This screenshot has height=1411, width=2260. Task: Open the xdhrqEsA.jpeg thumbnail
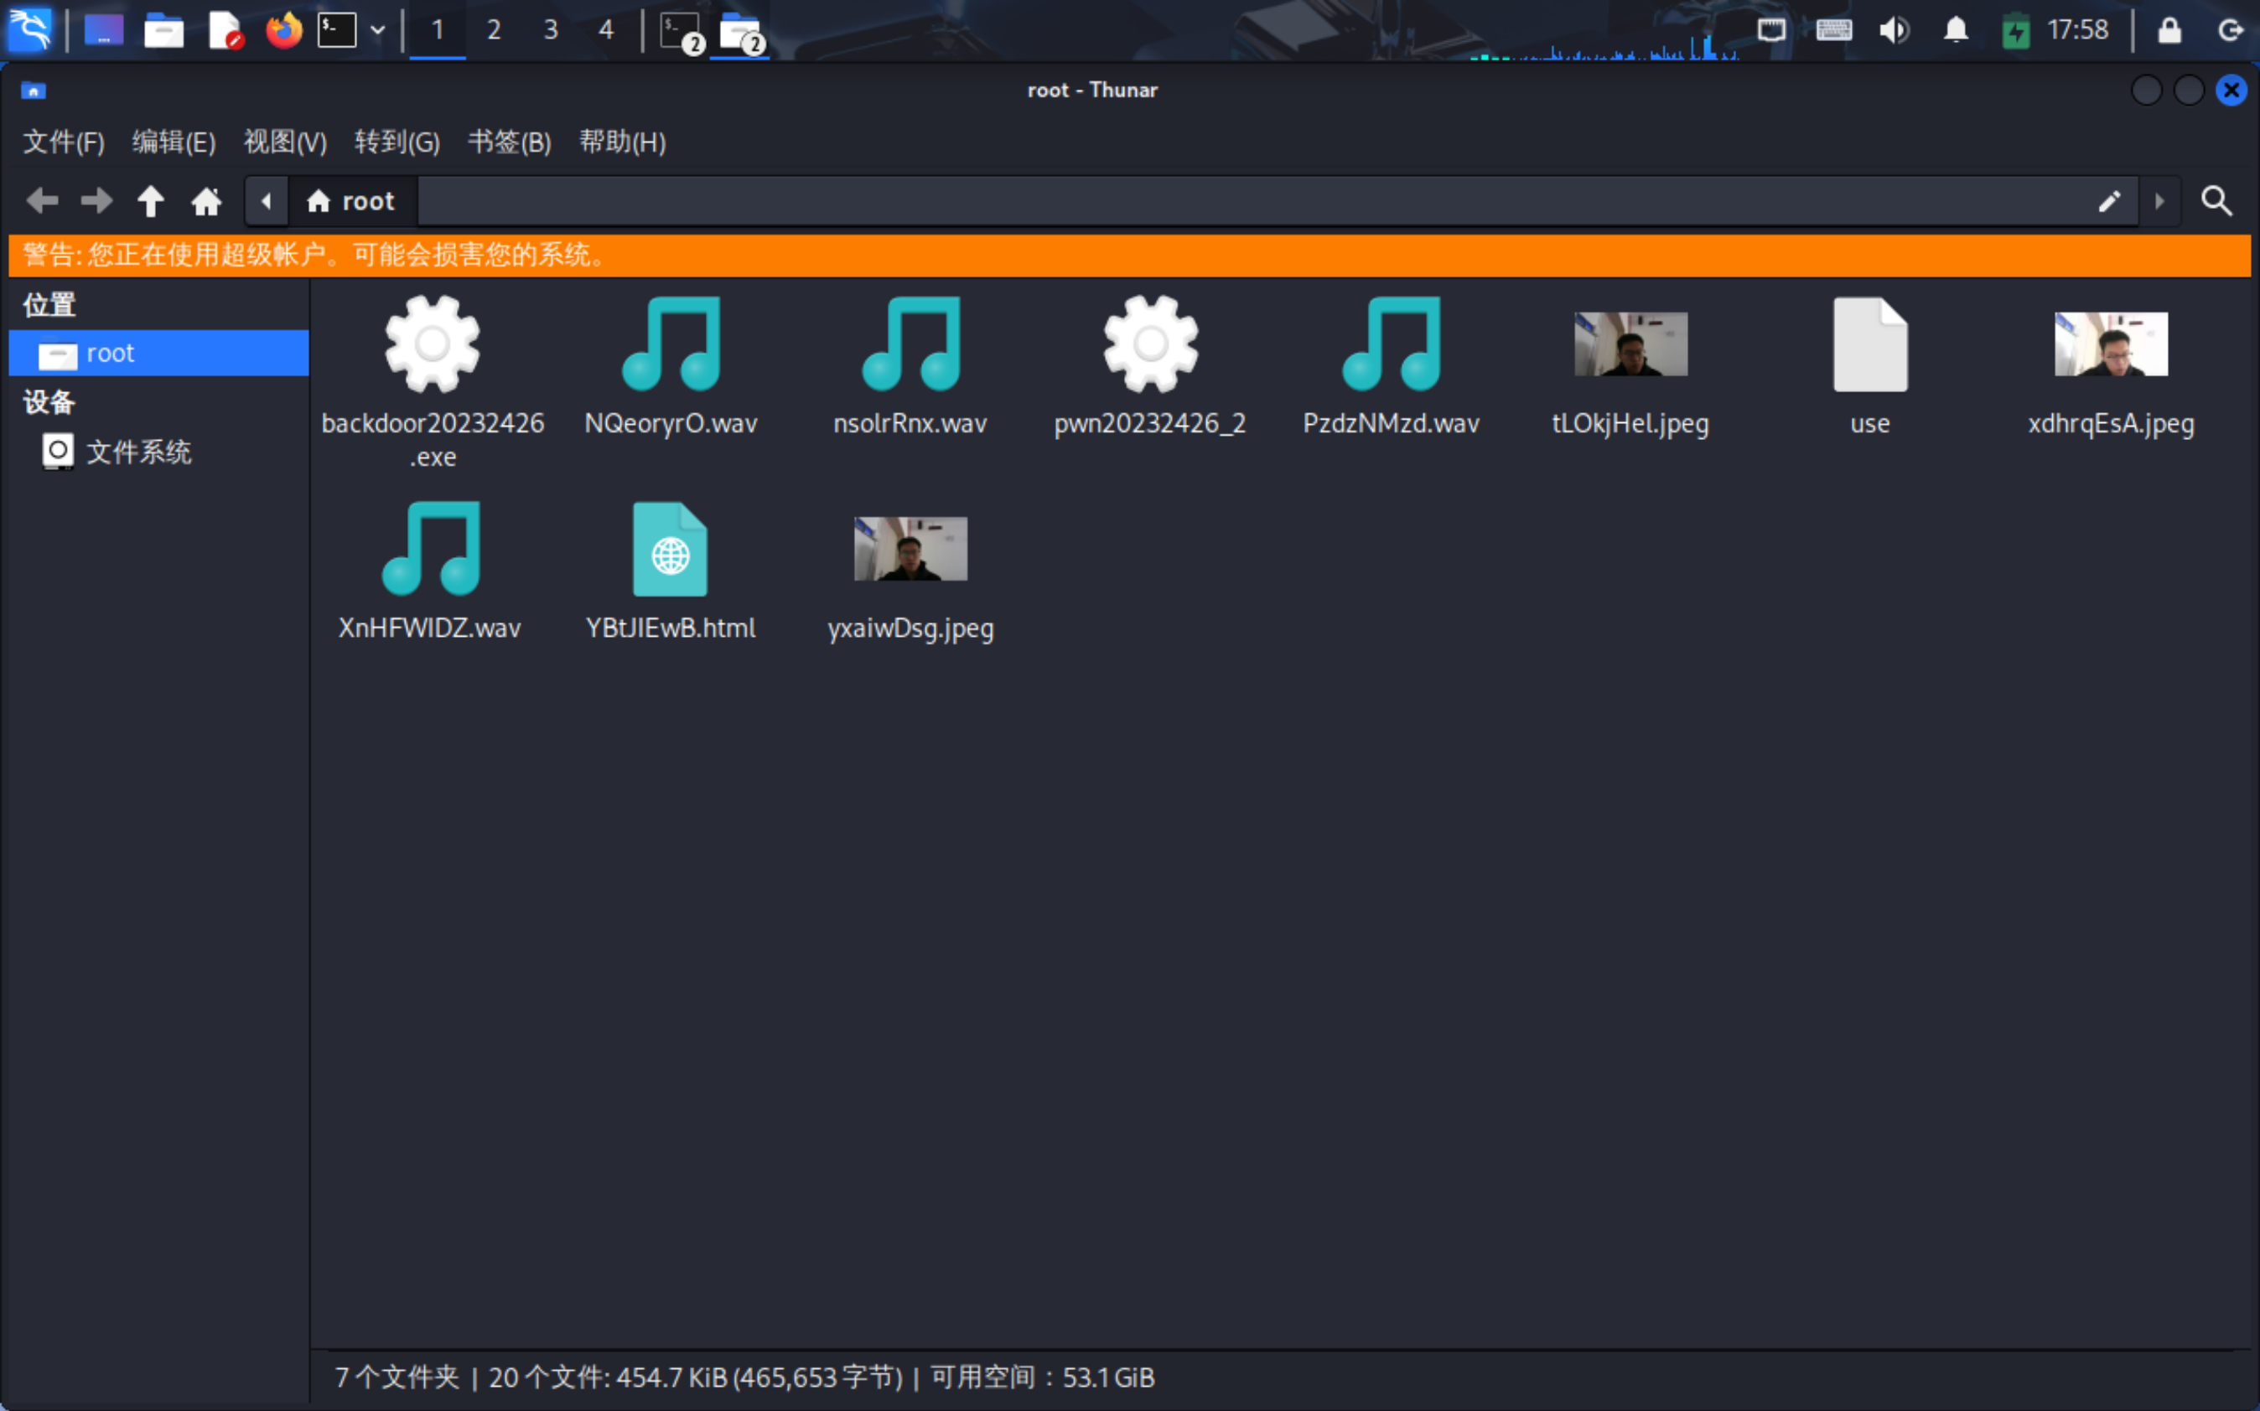(2111, 345)
